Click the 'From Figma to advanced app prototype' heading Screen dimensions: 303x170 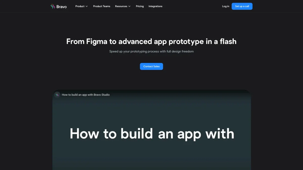tap(151, 41)
